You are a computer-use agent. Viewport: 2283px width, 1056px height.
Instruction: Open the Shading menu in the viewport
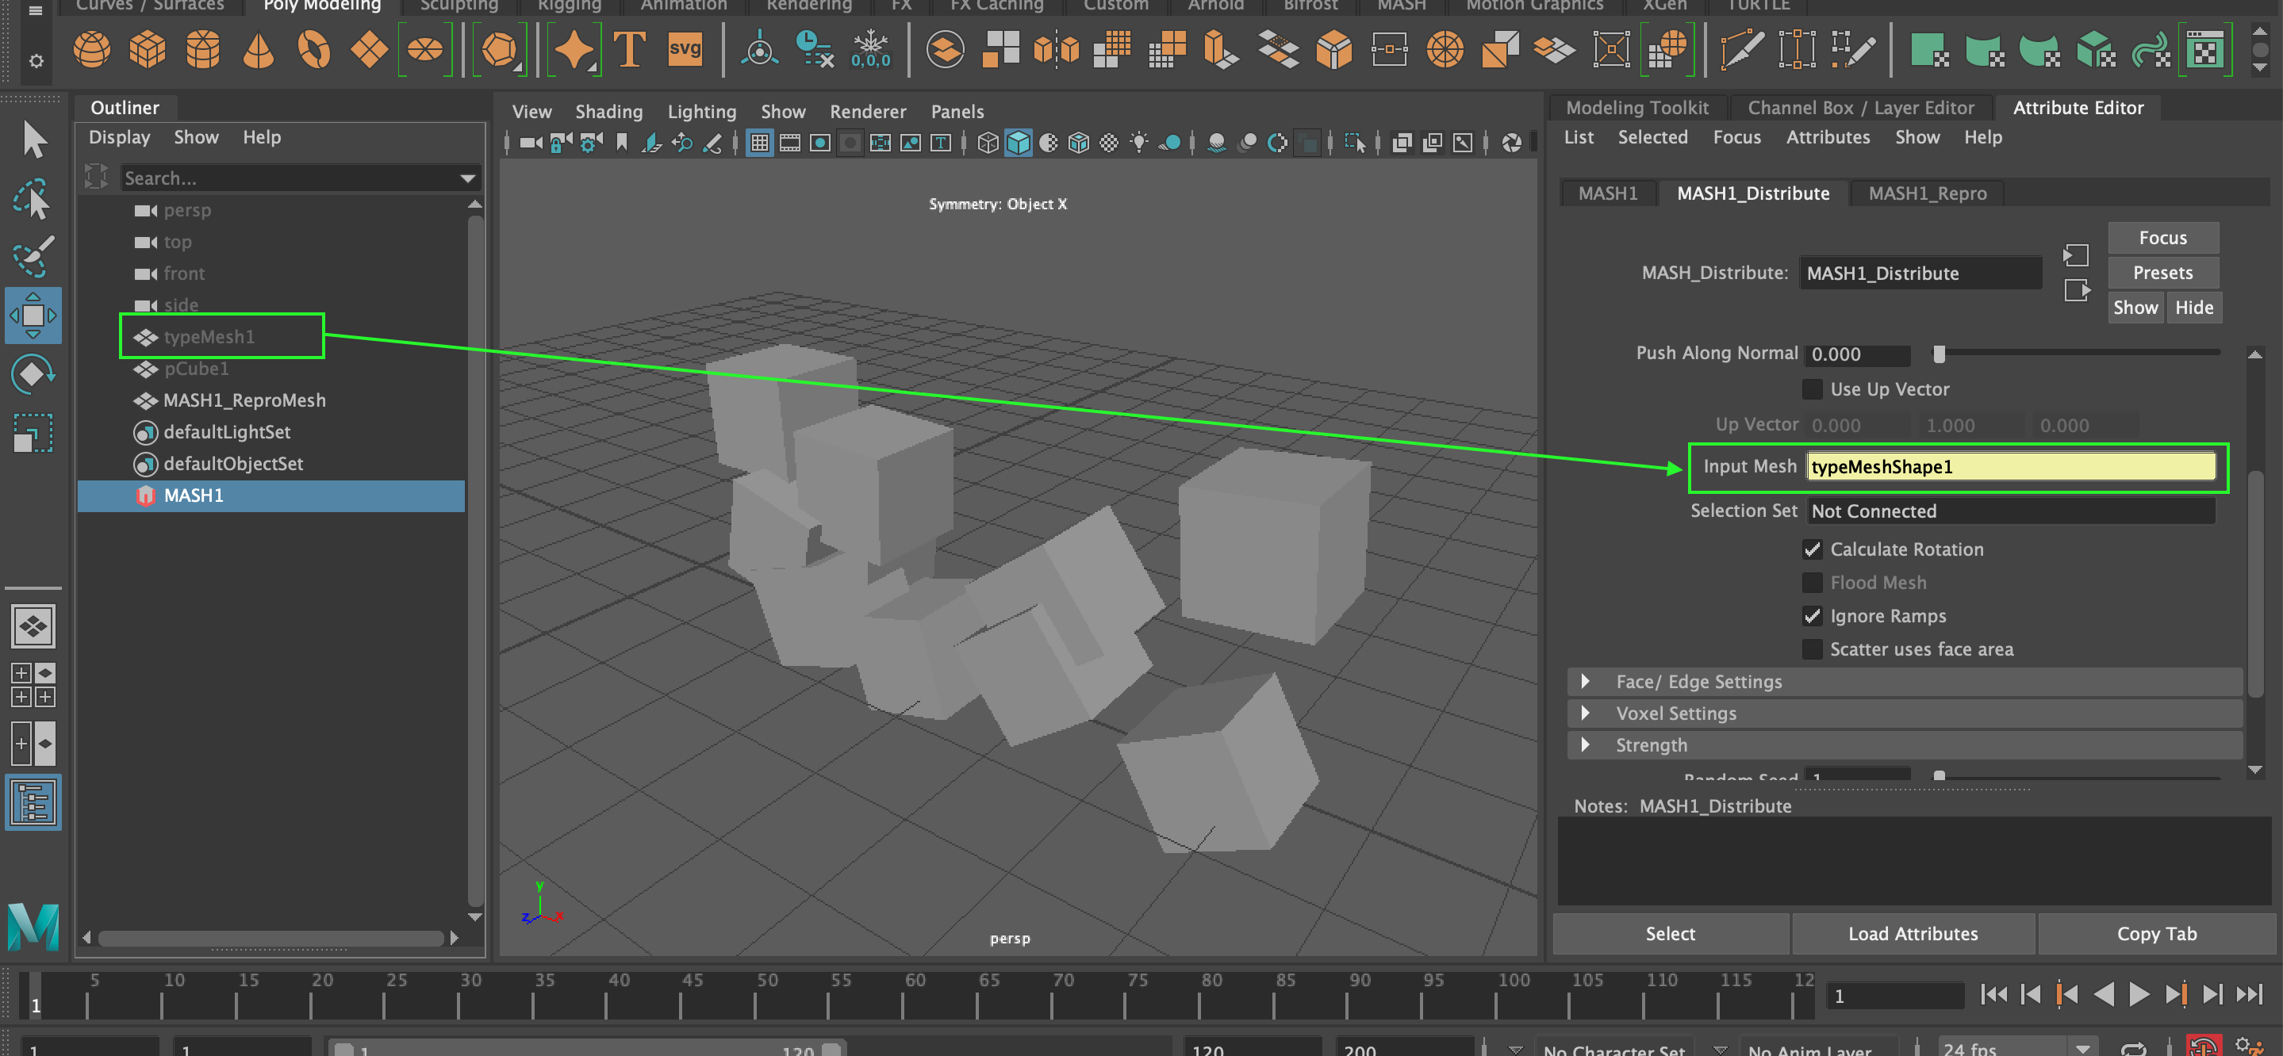tap(609, 112)
